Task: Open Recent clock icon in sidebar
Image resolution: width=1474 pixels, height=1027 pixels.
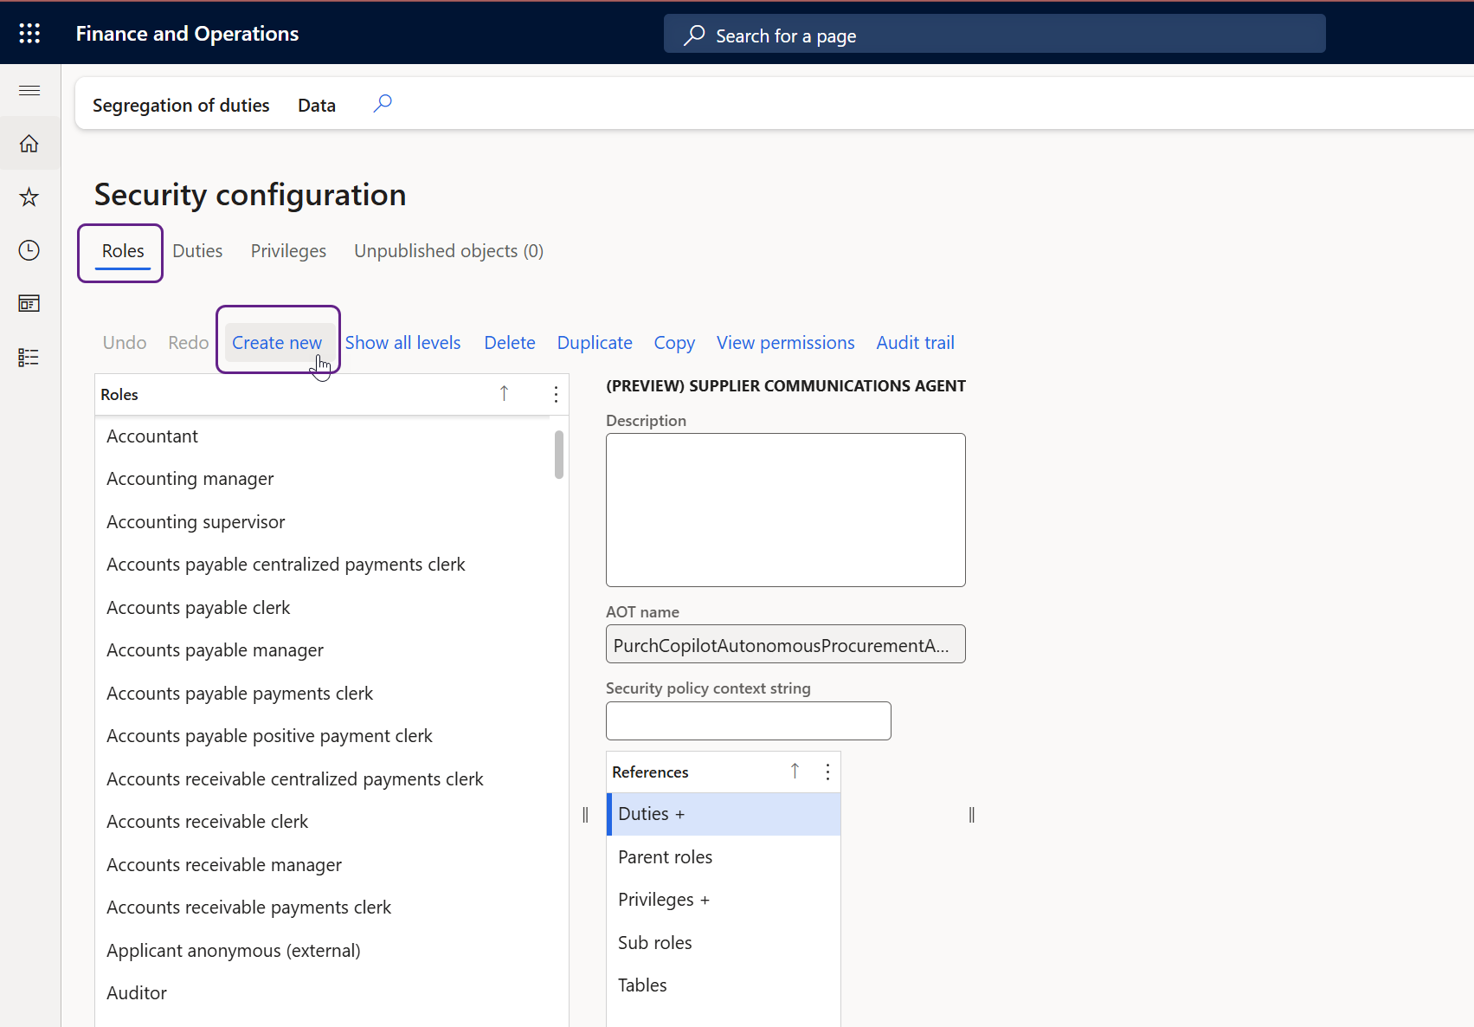Action: point(29,250)
